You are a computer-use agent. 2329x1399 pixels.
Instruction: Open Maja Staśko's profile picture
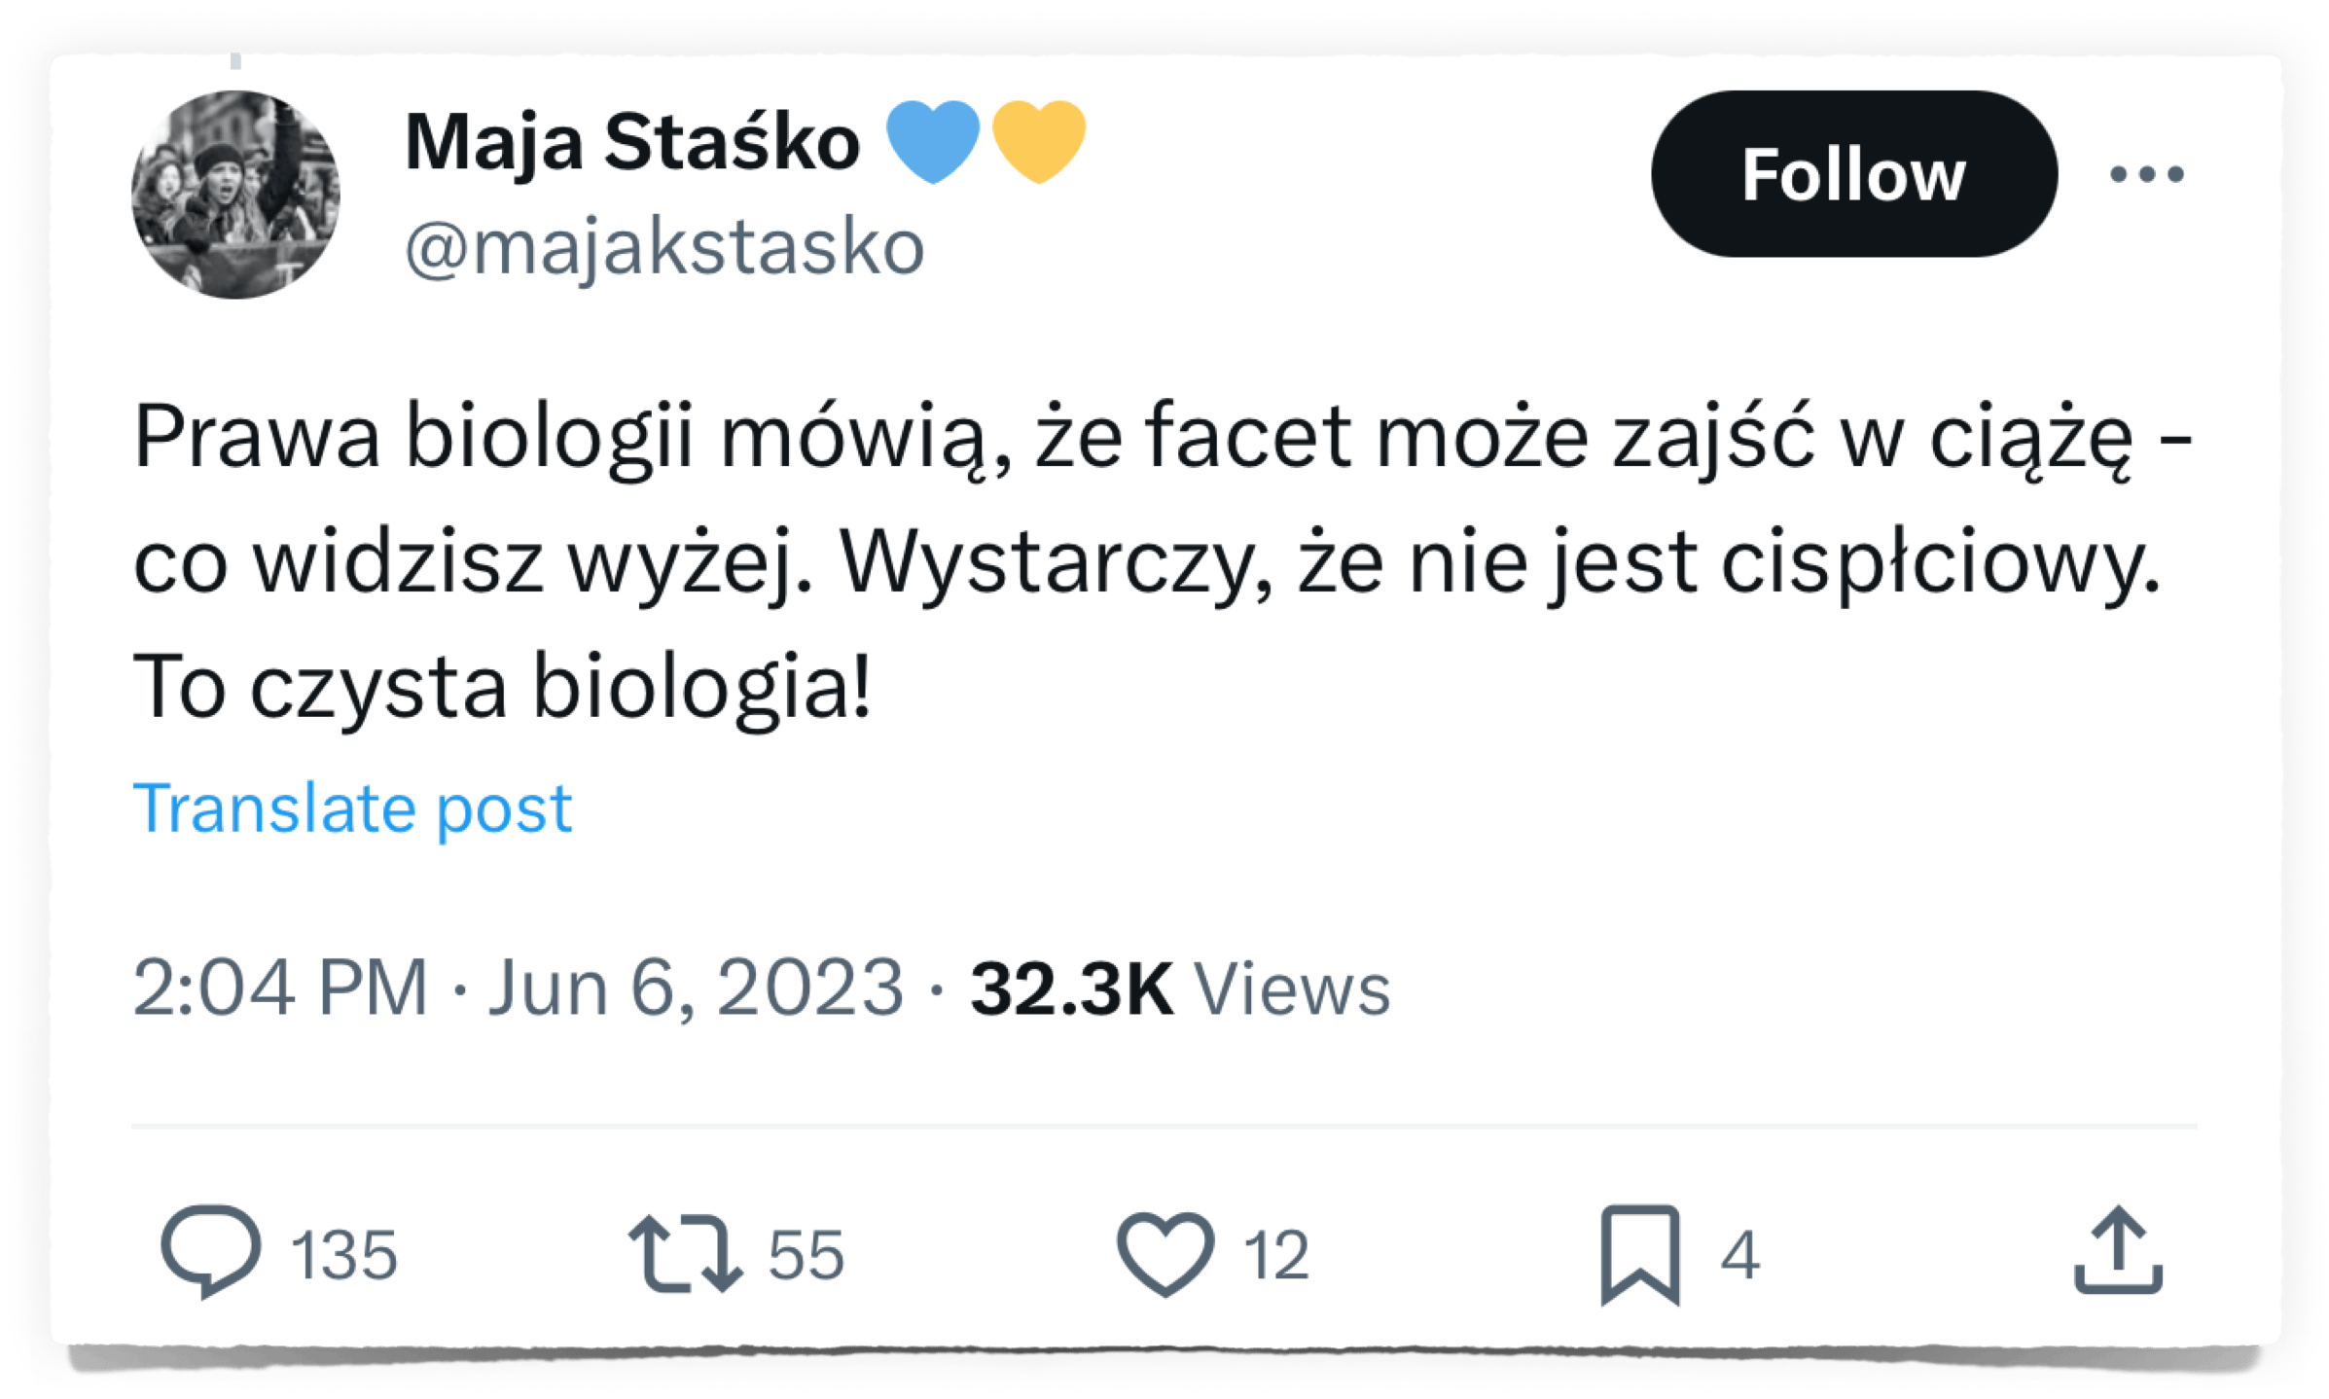(x=235, y=195)
